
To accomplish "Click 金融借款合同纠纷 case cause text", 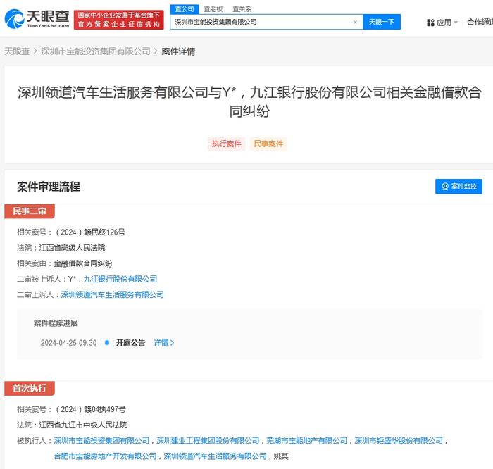I will click(83, 264).
